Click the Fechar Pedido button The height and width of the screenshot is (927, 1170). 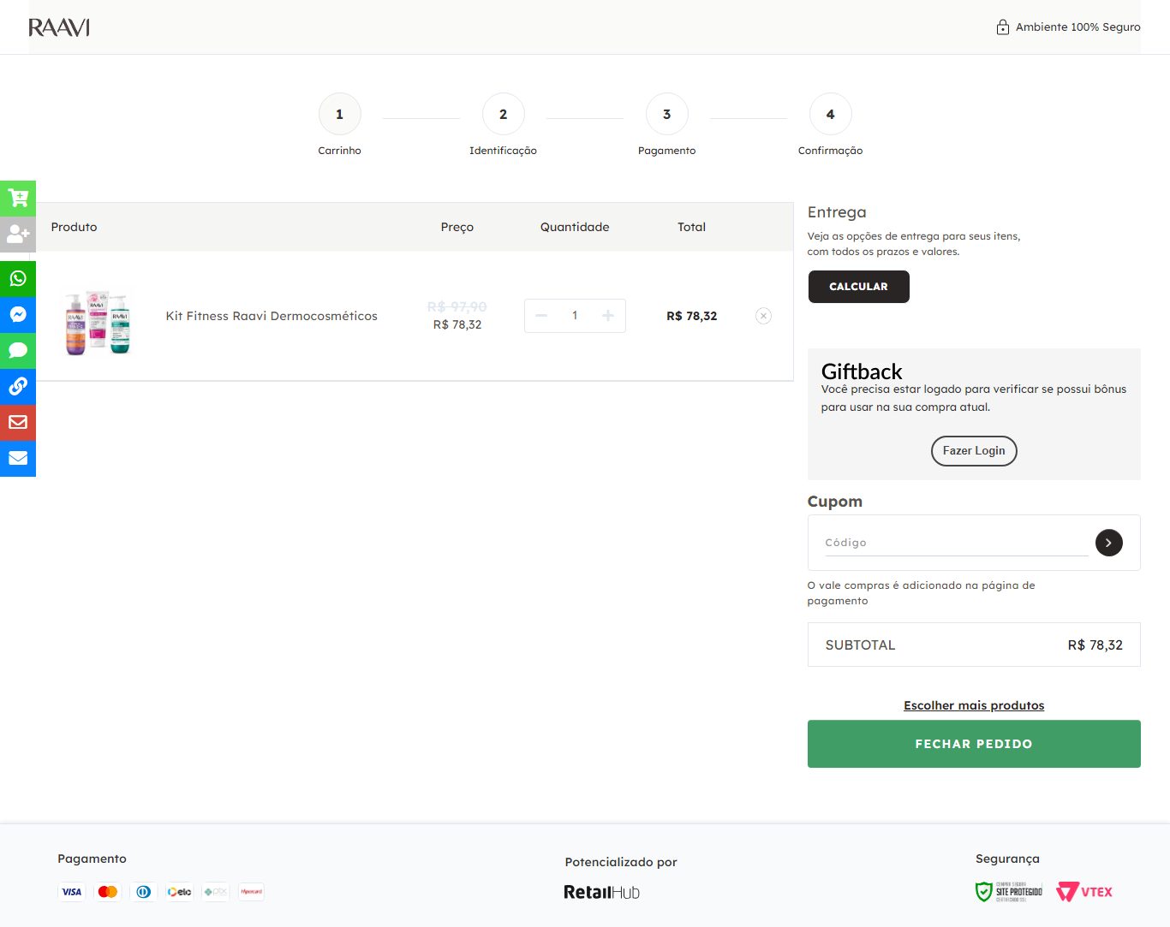[x=974, y=744]
